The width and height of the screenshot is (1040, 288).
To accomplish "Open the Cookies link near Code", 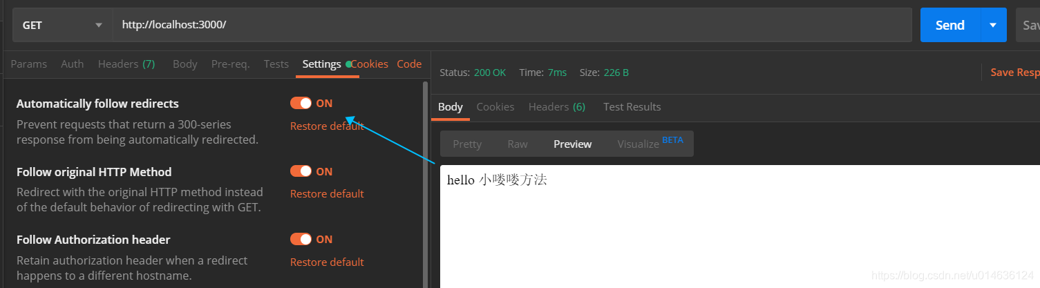I will (370, 64).
